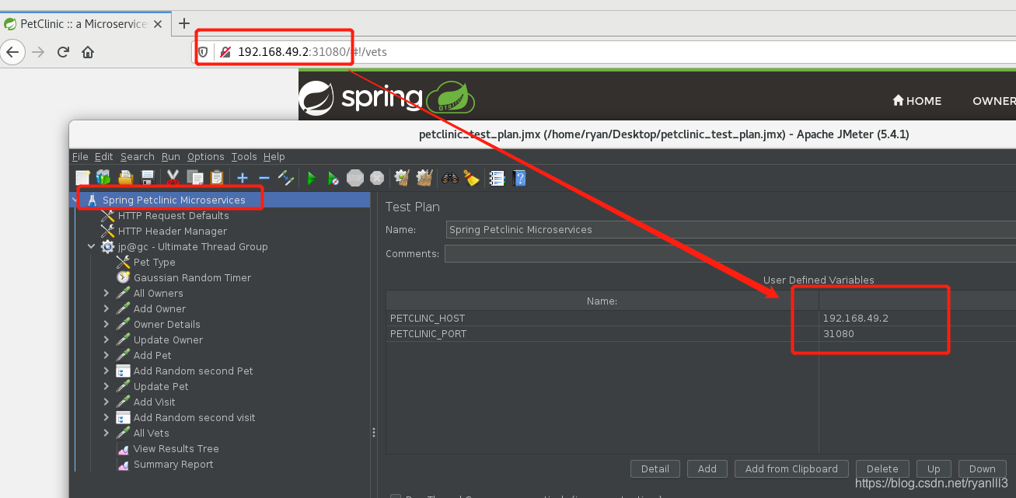
Task: Select the View Results Tree item
Action: click(x=168, y=448)
